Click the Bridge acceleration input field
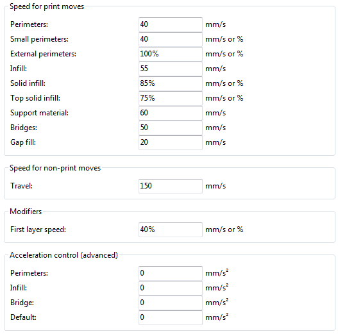 (x=171, y=303)
